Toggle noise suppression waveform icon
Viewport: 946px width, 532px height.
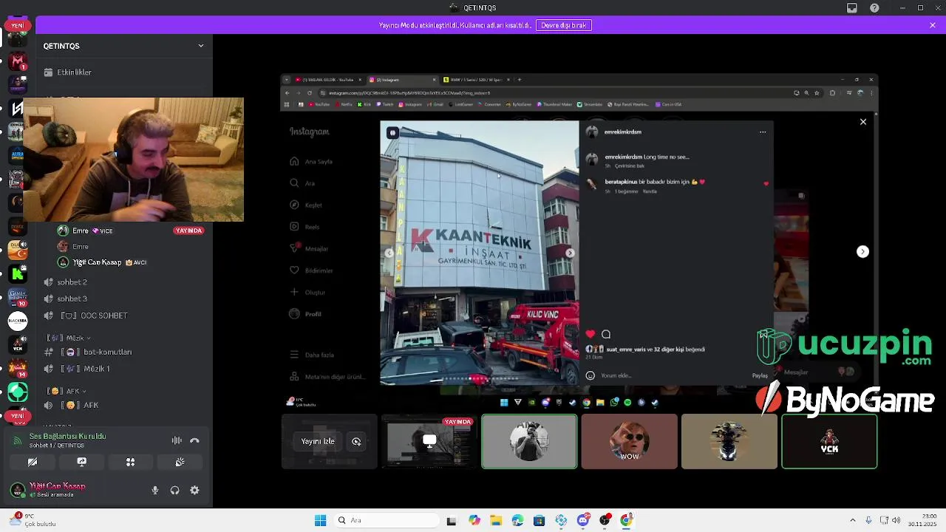(x=177, y=440)
